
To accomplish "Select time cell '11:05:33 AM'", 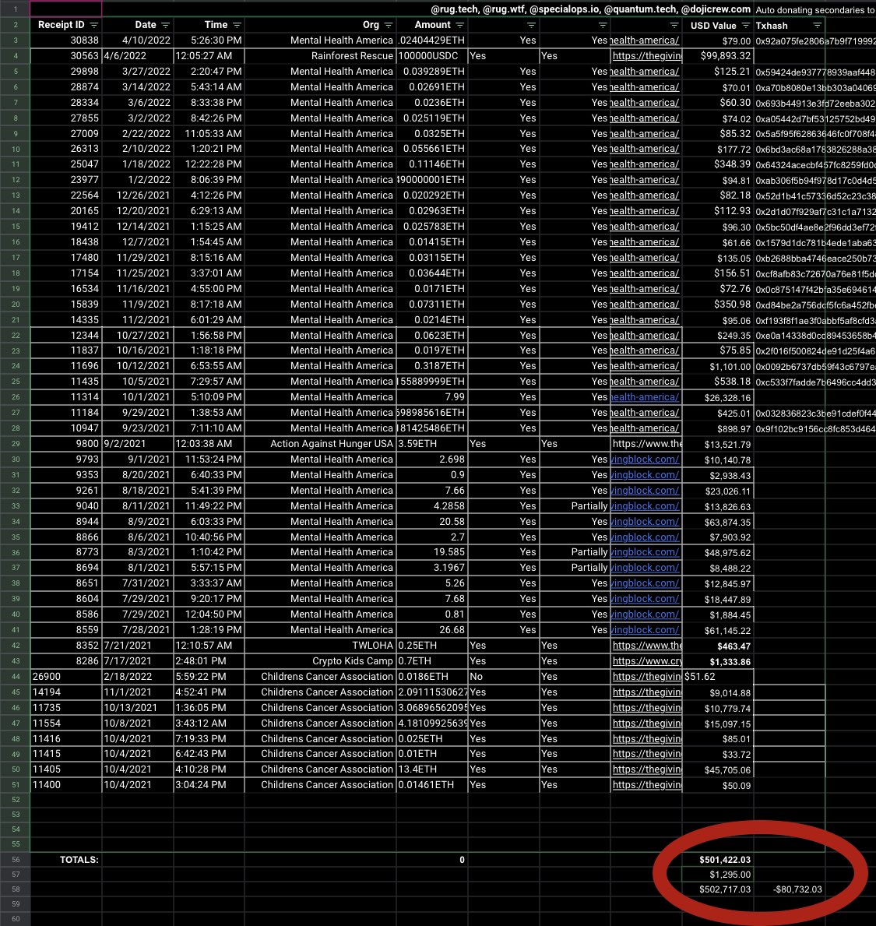I will (x=209, y=133).
